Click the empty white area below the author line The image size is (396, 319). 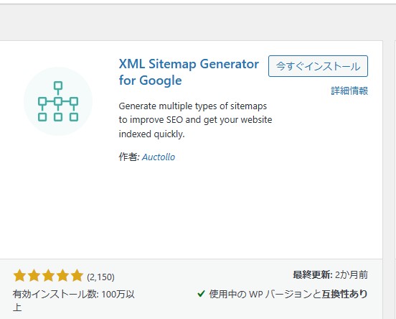(191, 210)
